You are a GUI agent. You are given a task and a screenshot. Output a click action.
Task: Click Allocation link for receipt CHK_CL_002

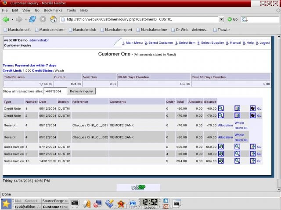point(225,137)
